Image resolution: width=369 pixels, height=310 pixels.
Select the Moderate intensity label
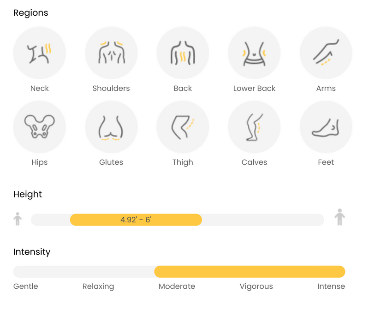click(177, 286)
